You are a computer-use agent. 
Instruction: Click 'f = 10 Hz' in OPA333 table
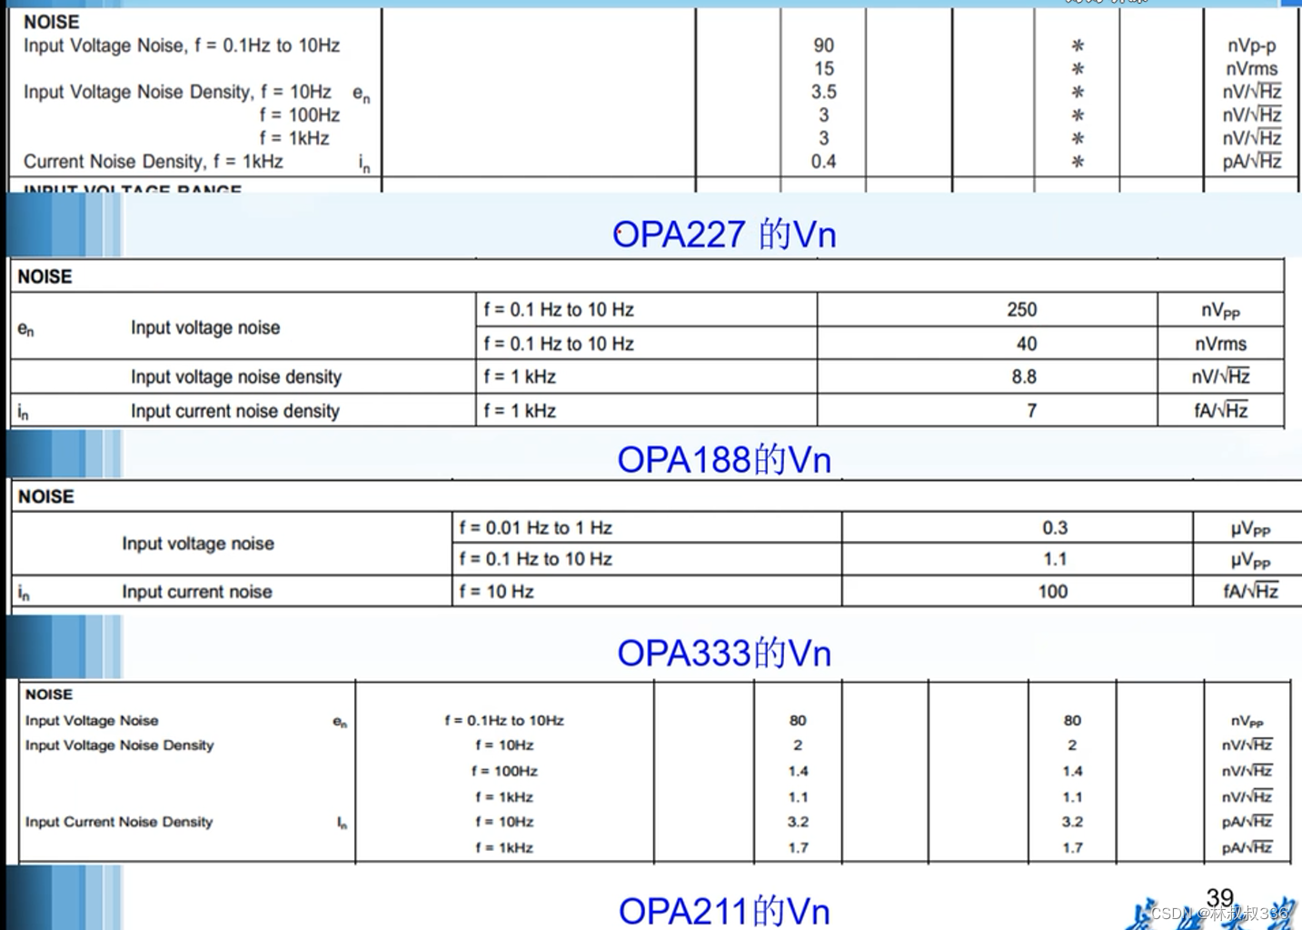coord(496,592)
